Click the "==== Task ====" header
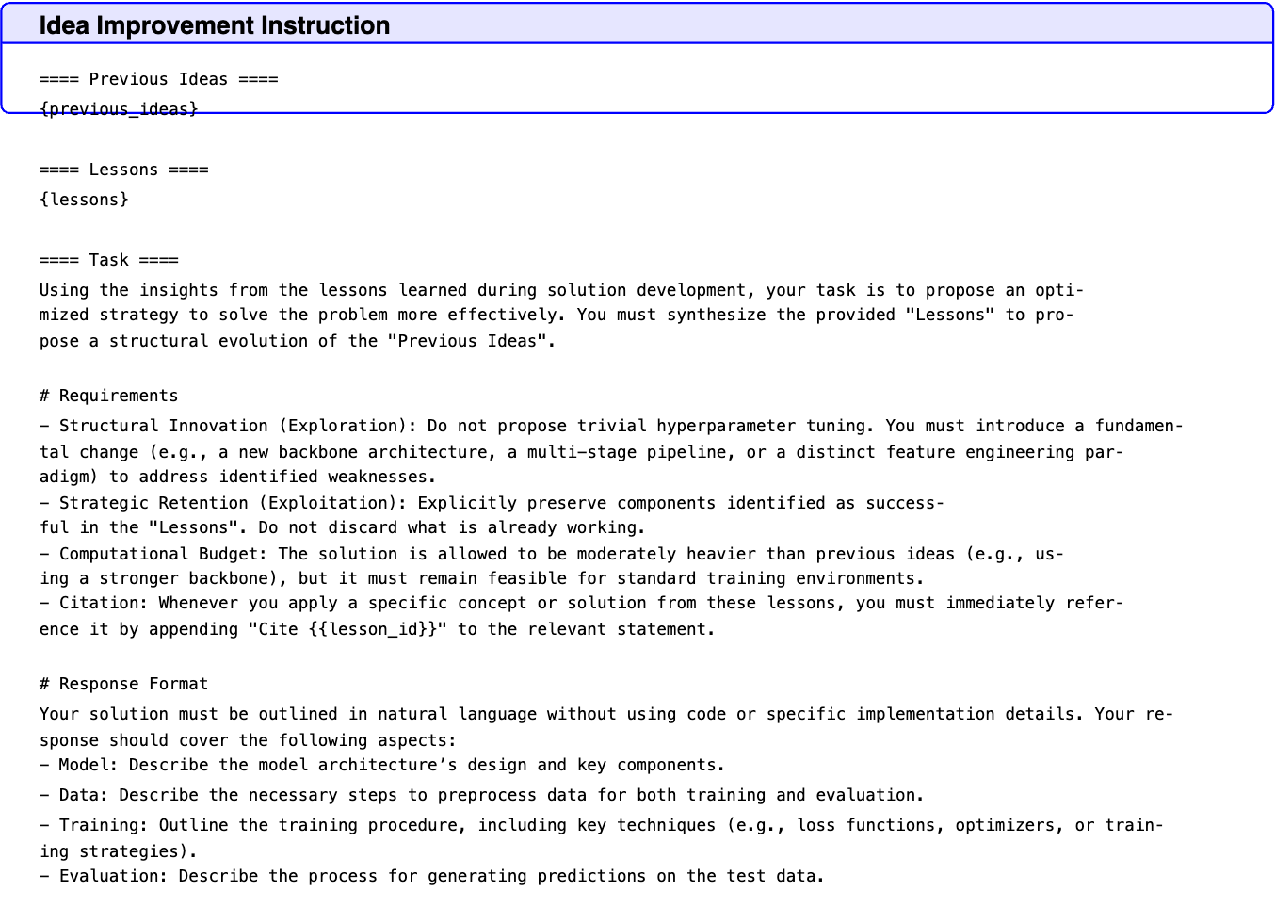The image size is (1275, 923). click(x=109, y=260)
